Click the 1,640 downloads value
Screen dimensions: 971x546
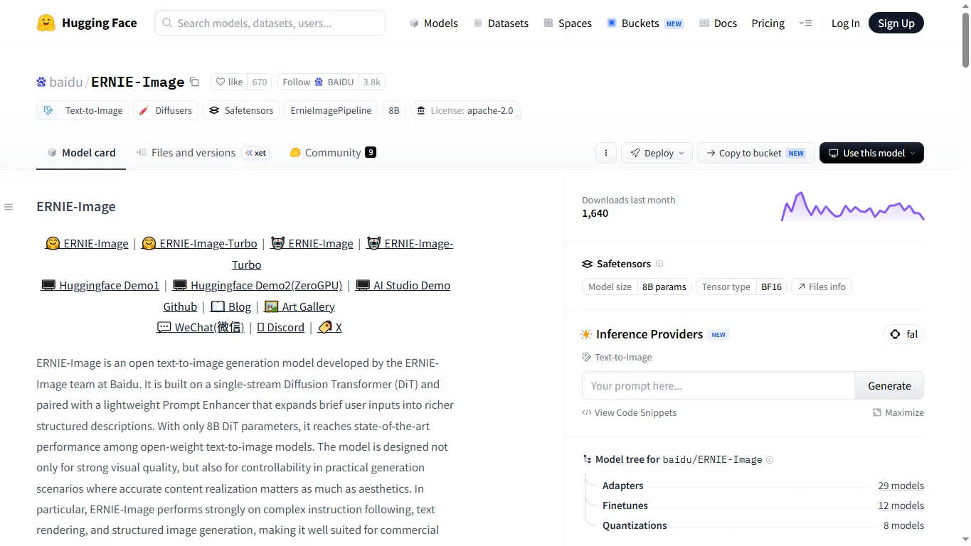595,213
